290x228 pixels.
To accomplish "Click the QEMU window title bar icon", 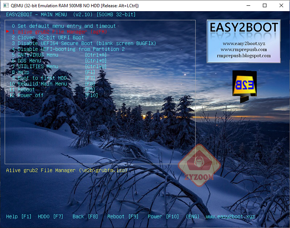I will tap(6, 5).
